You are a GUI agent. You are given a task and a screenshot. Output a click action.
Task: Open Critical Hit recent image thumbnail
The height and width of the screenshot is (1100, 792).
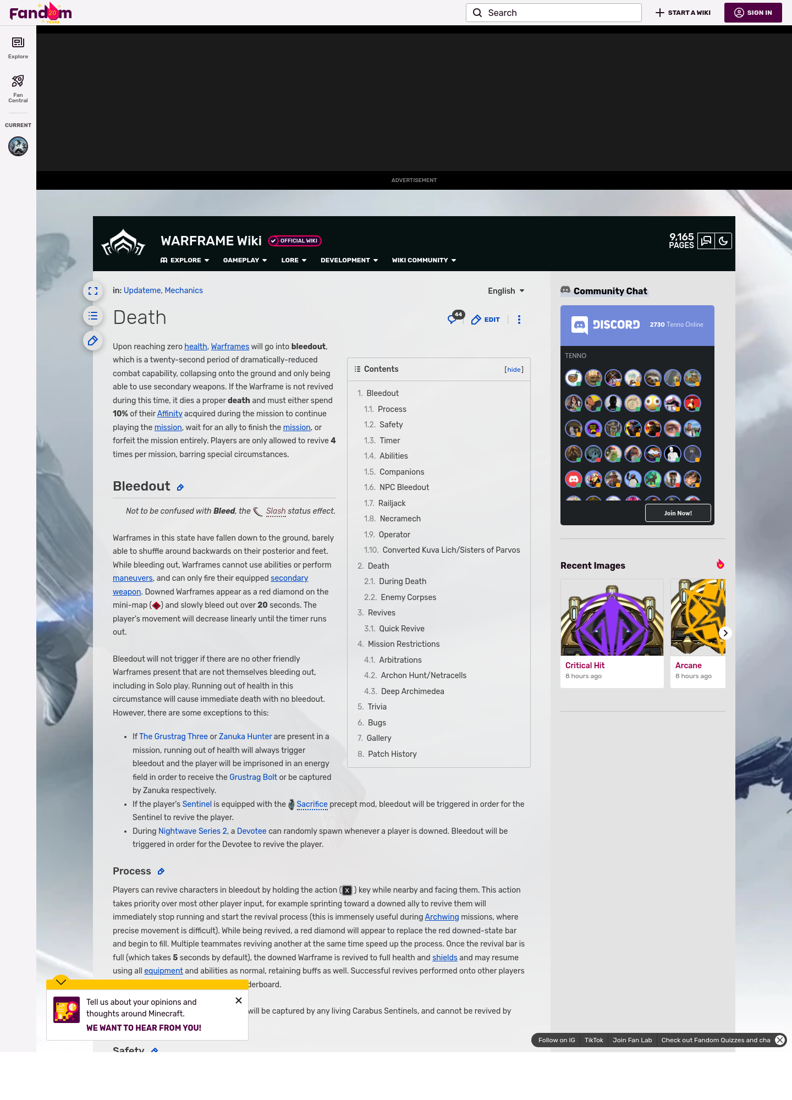tap(612, 617)
